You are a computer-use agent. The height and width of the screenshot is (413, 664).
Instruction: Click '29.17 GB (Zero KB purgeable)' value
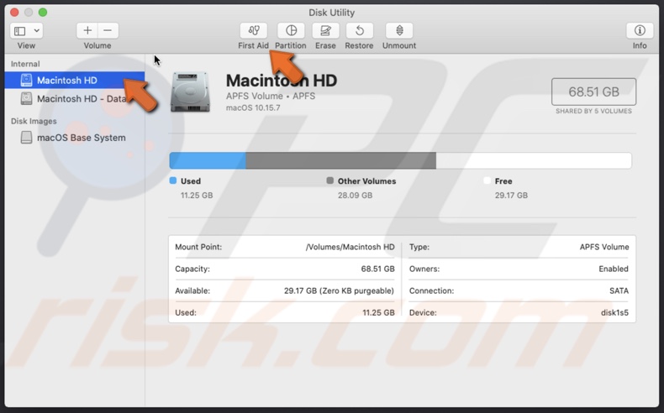coord(340,290)
